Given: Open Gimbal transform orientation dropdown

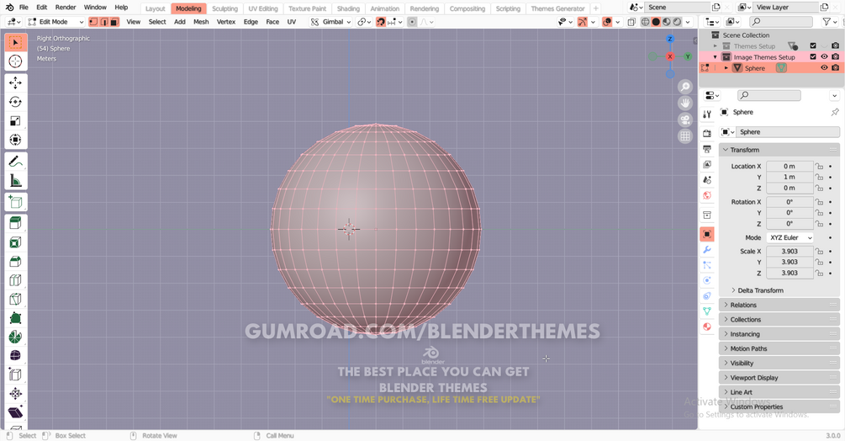Looking at the screenshot, I should (331, 22).
